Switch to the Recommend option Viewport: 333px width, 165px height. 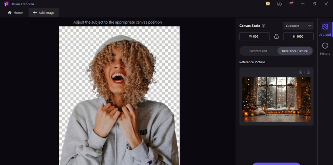pyautogui.click(x=258, y=51)
